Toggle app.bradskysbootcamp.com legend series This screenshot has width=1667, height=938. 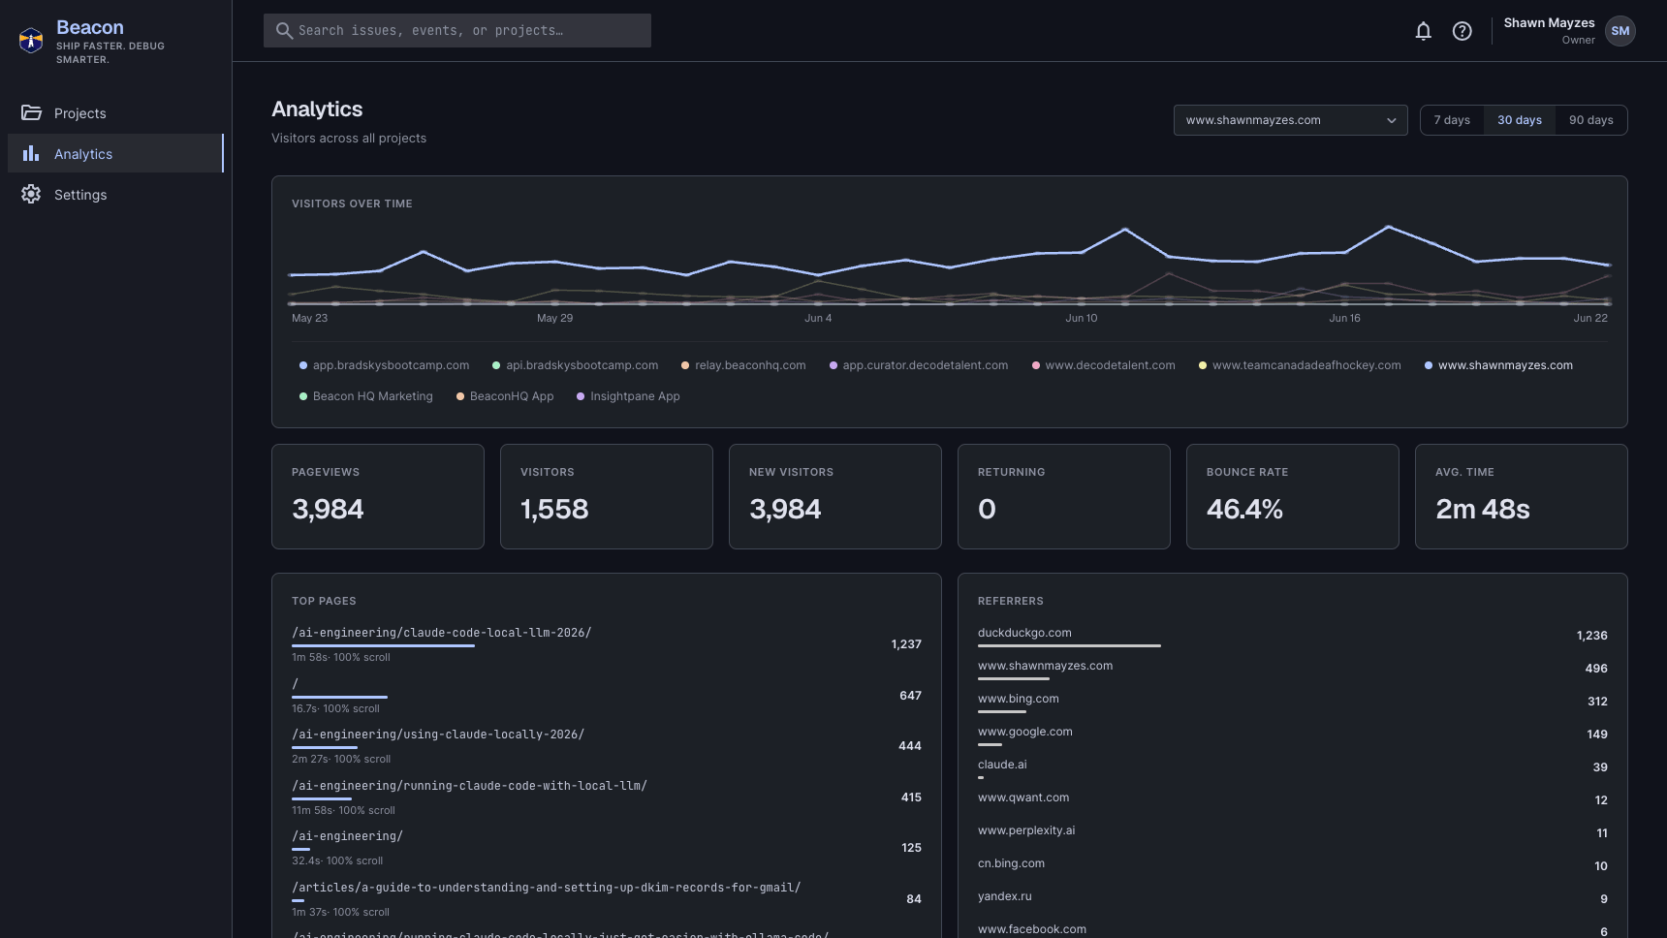point(384,365)
